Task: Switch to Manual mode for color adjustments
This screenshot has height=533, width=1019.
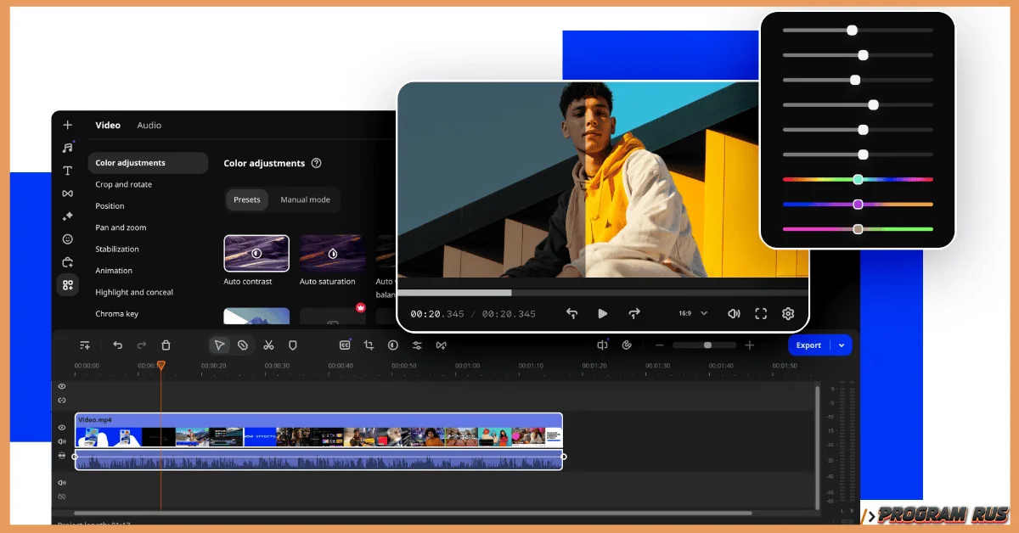Action: click(305, 199)
